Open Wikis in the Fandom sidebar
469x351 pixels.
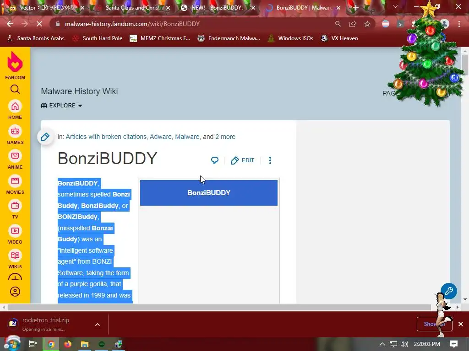(15, 260)
